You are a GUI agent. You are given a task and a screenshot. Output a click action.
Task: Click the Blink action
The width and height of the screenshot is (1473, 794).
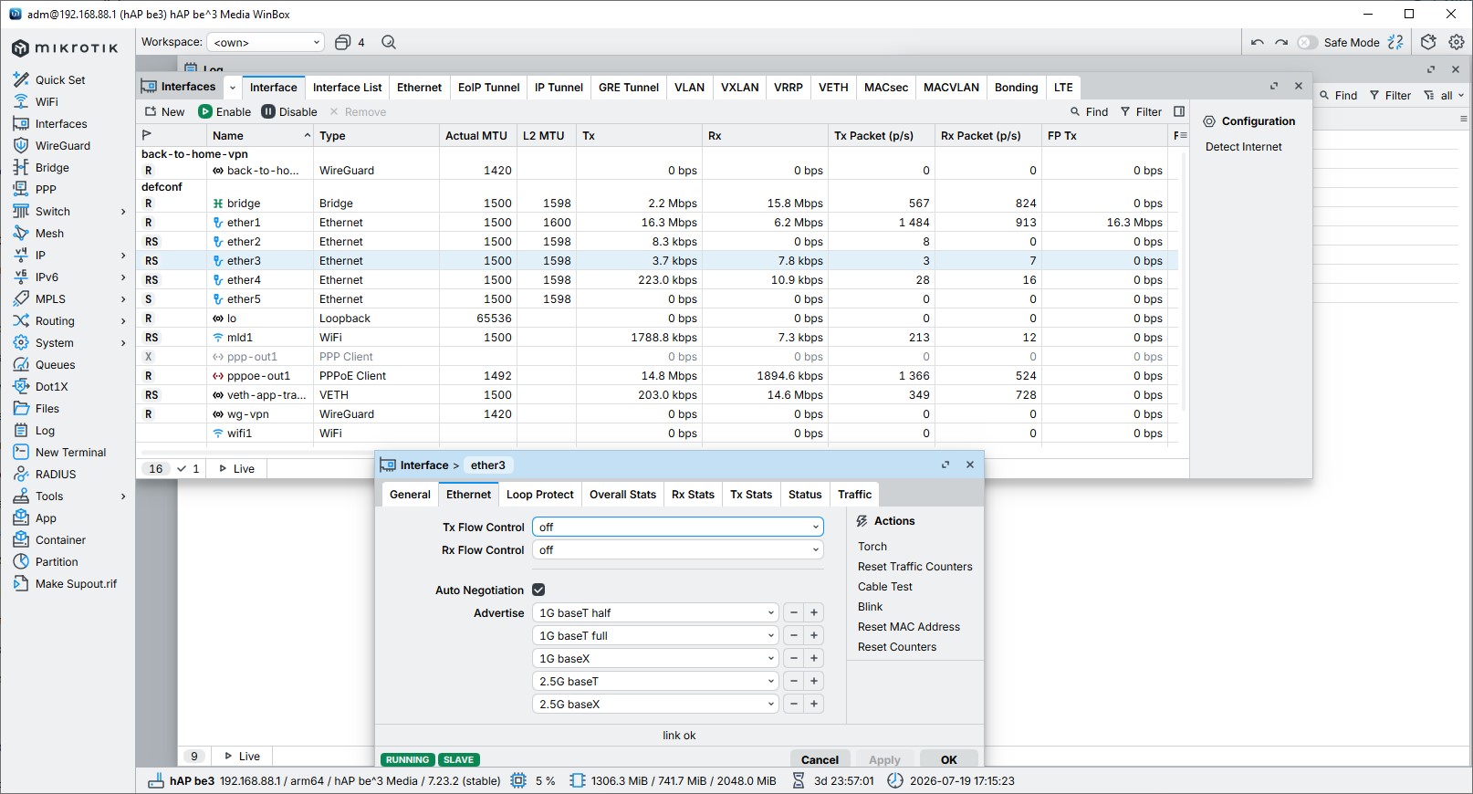tap(871, 606)
